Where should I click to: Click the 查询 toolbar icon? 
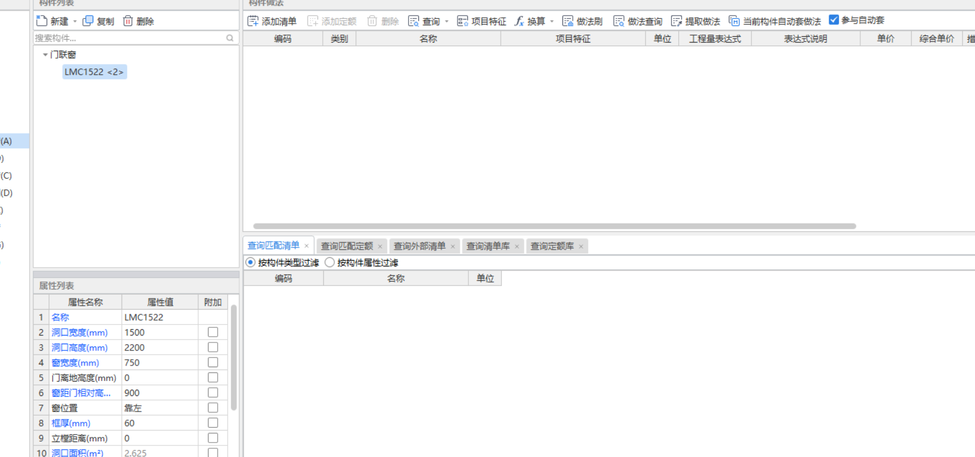(x=413, y=21)
